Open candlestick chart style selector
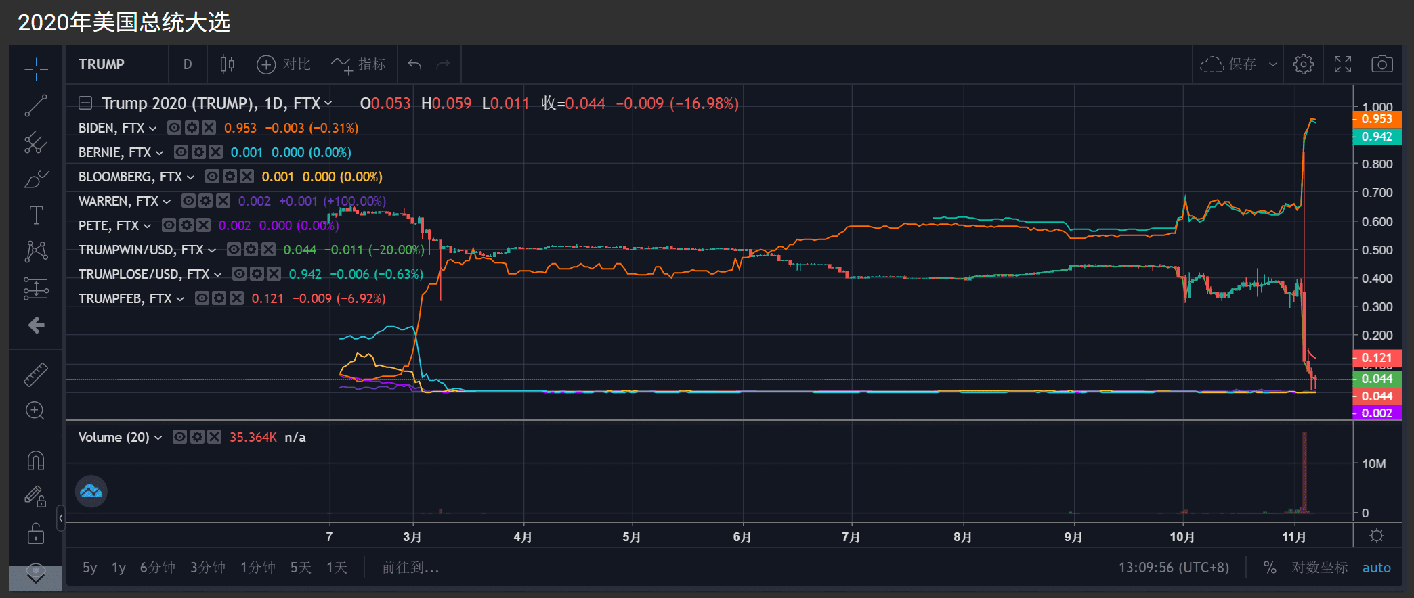 point(228,64)
